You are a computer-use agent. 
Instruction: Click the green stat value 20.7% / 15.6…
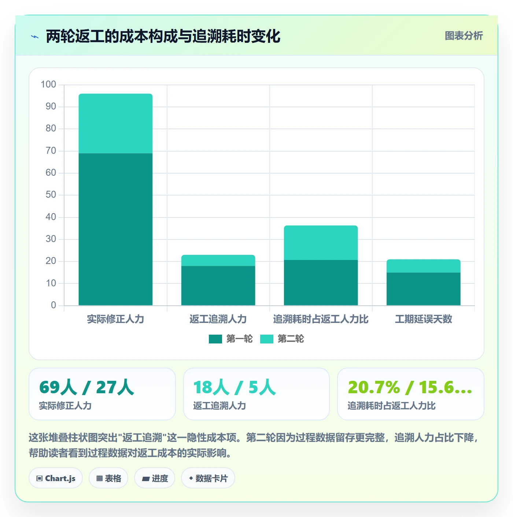[410, 387]
